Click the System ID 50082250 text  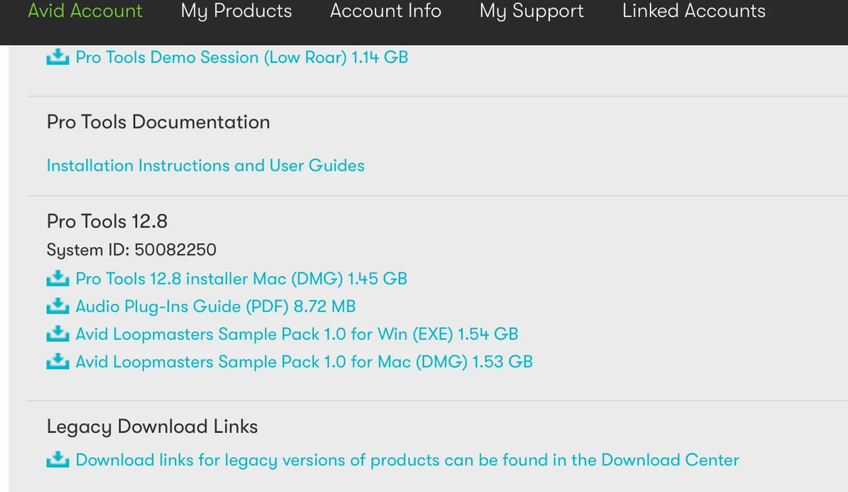coord(131,250)
